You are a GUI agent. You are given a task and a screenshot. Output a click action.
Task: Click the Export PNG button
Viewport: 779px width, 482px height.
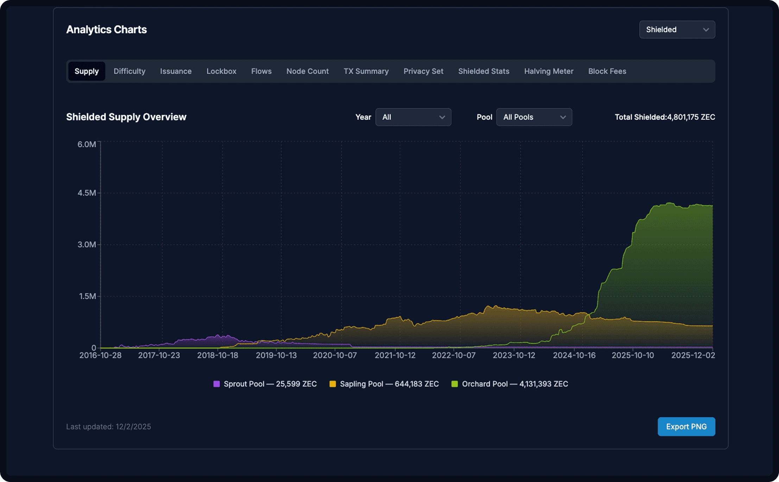pos(686,426)
